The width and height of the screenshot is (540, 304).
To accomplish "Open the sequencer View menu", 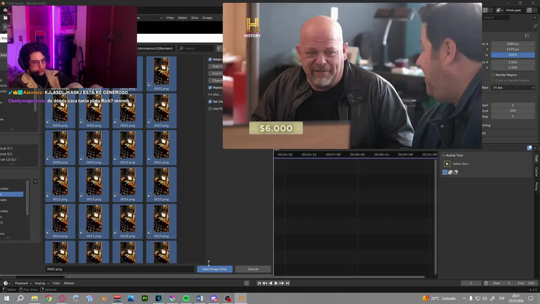I will pos(170,18).
